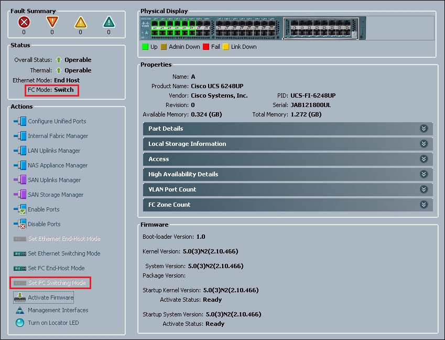
Task: Click the Thermal status green arrow icon
Action: click(x=59, y=70)
